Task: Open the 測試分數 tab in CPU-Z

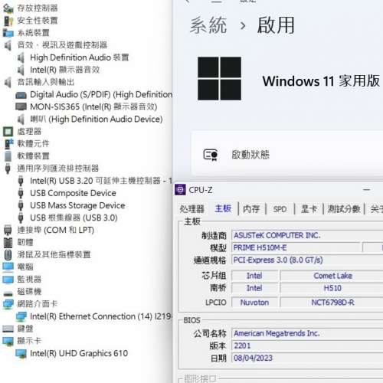Action: 344,209
